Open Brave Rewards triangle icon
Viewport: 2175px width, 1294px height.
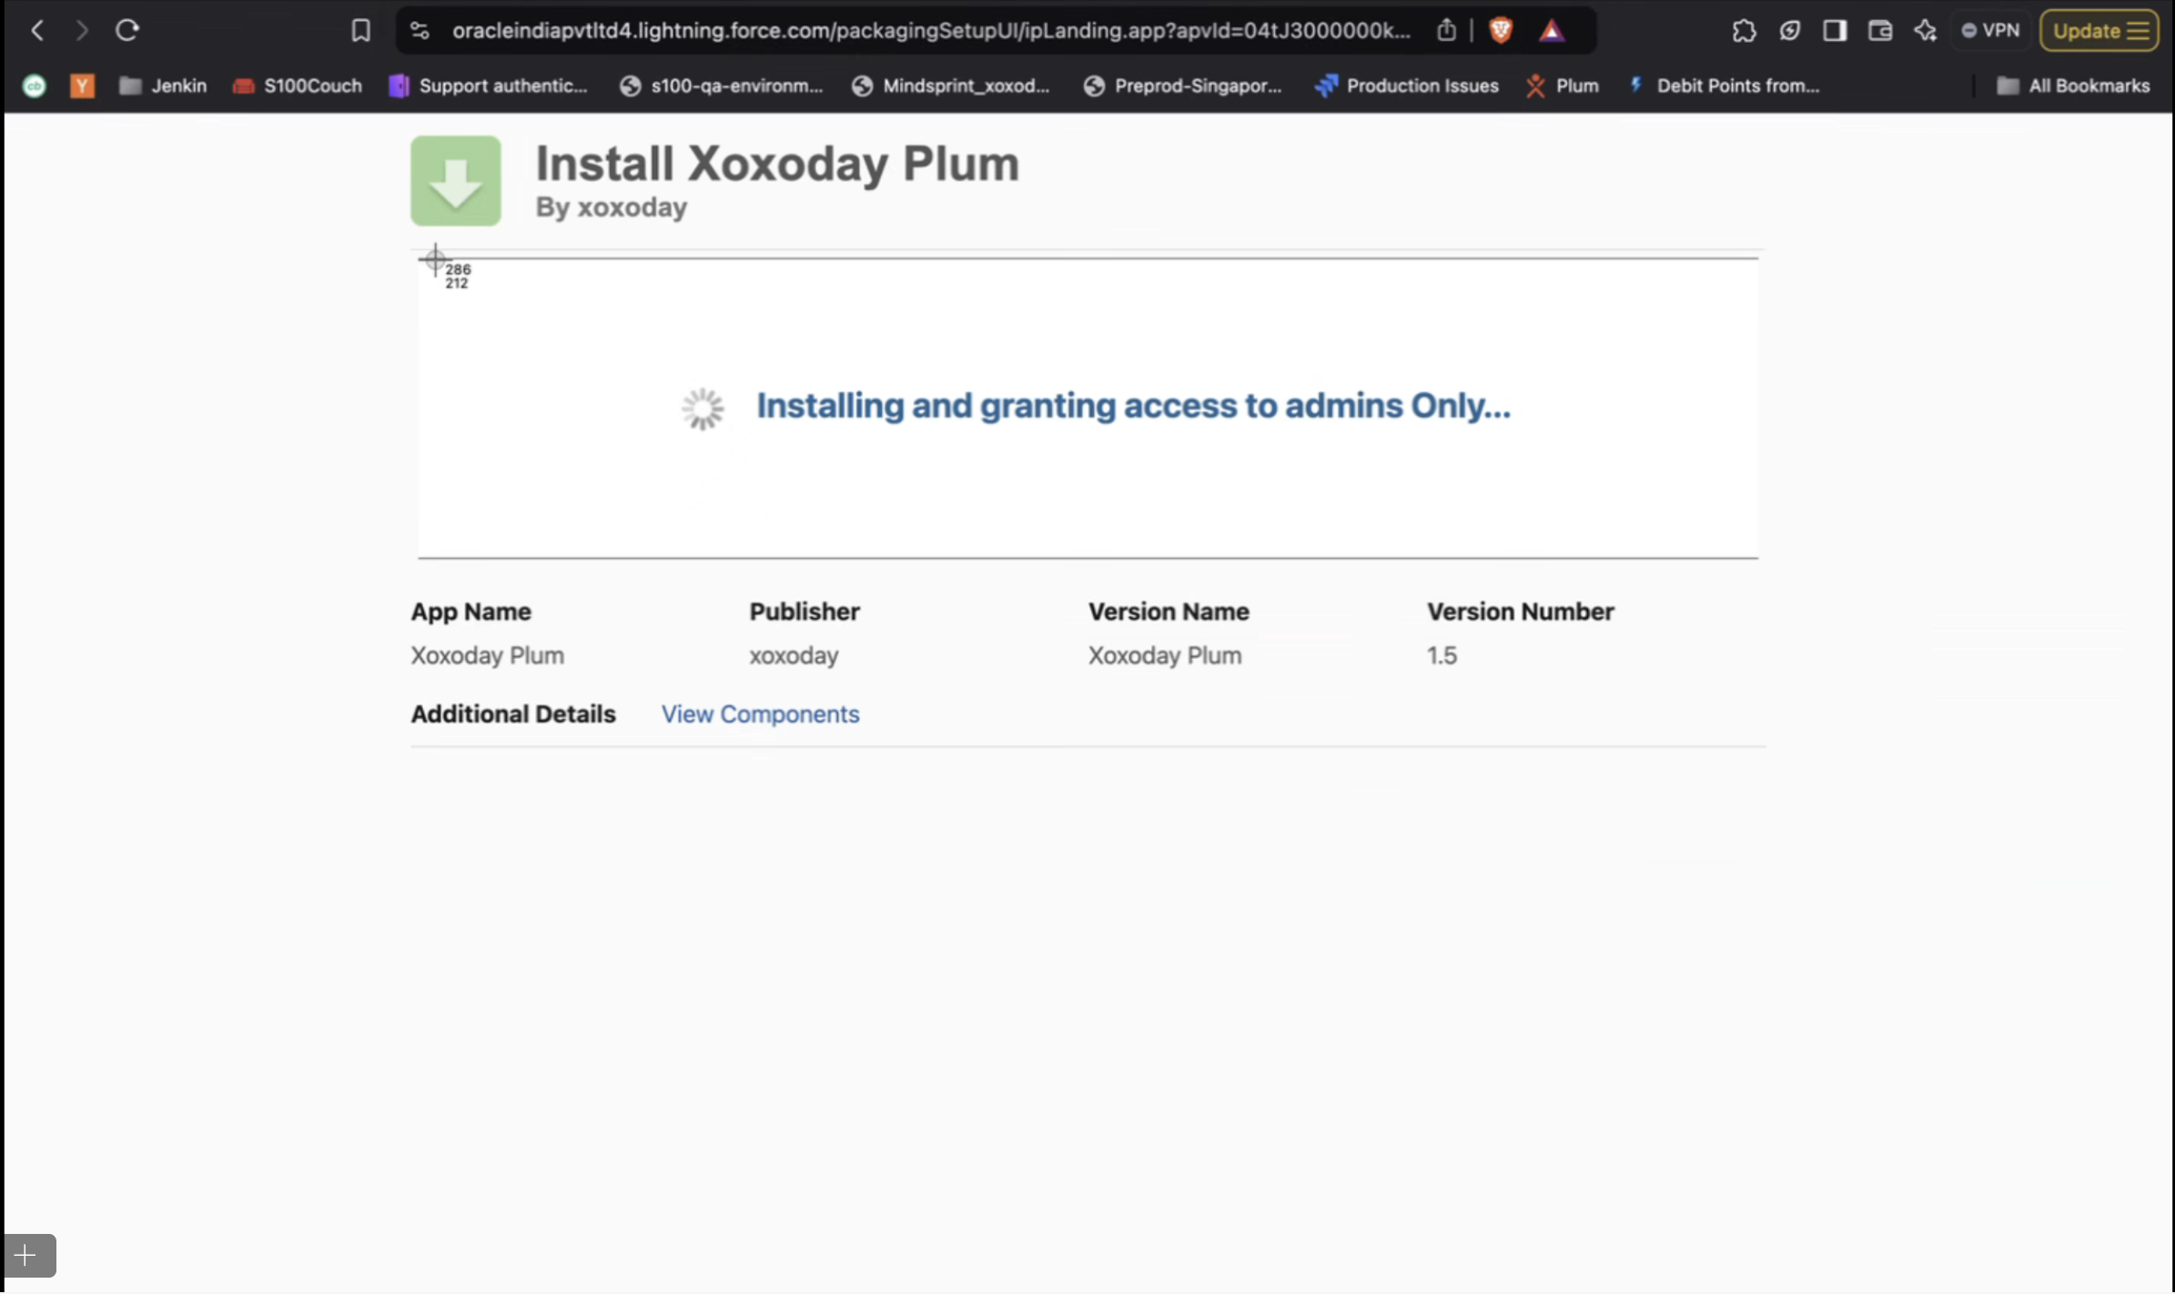[1552, 30]
